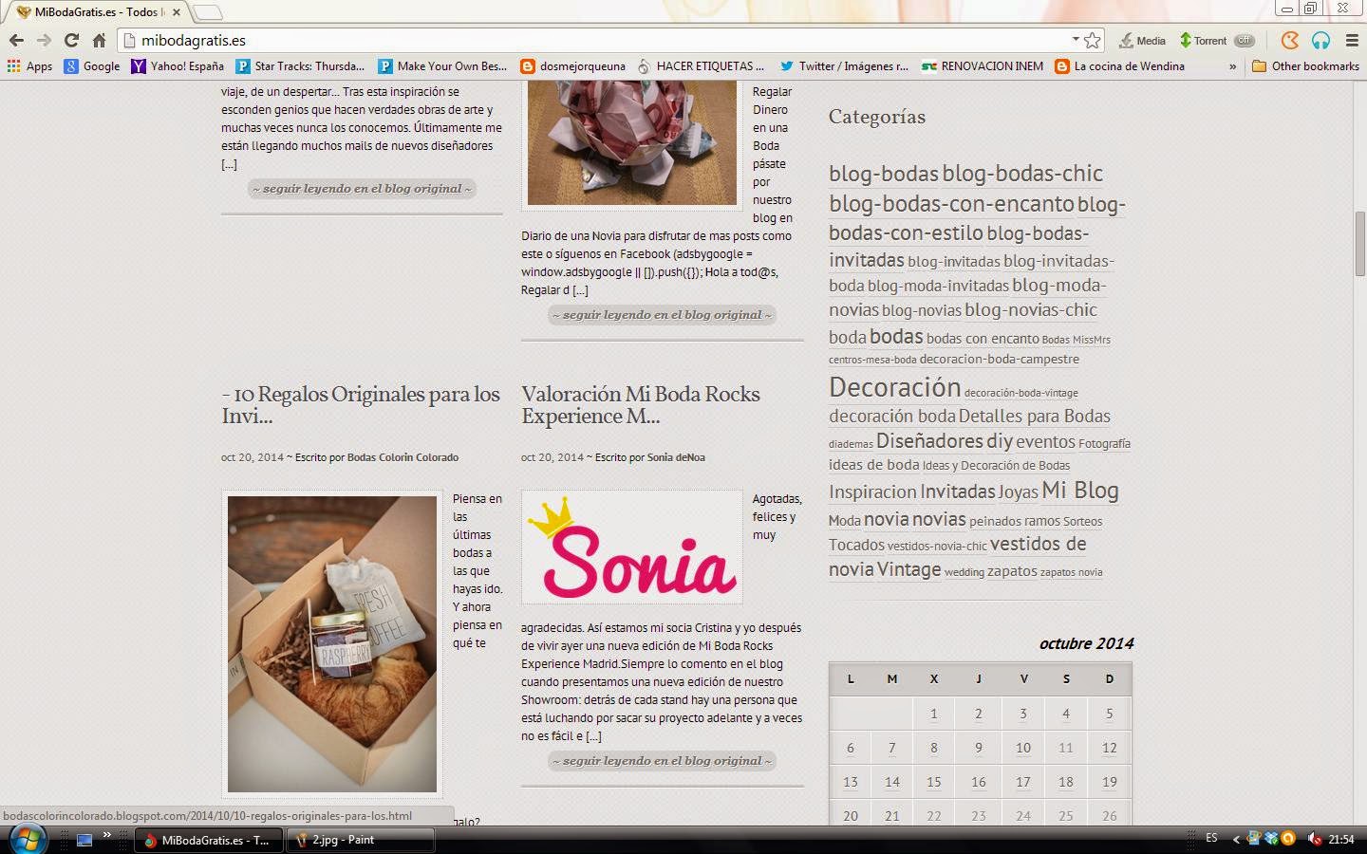Viewport: 1367px width, 854px height.
Task: Open the dosmejorqueuna bookmark
Action: tap(573, 66)
